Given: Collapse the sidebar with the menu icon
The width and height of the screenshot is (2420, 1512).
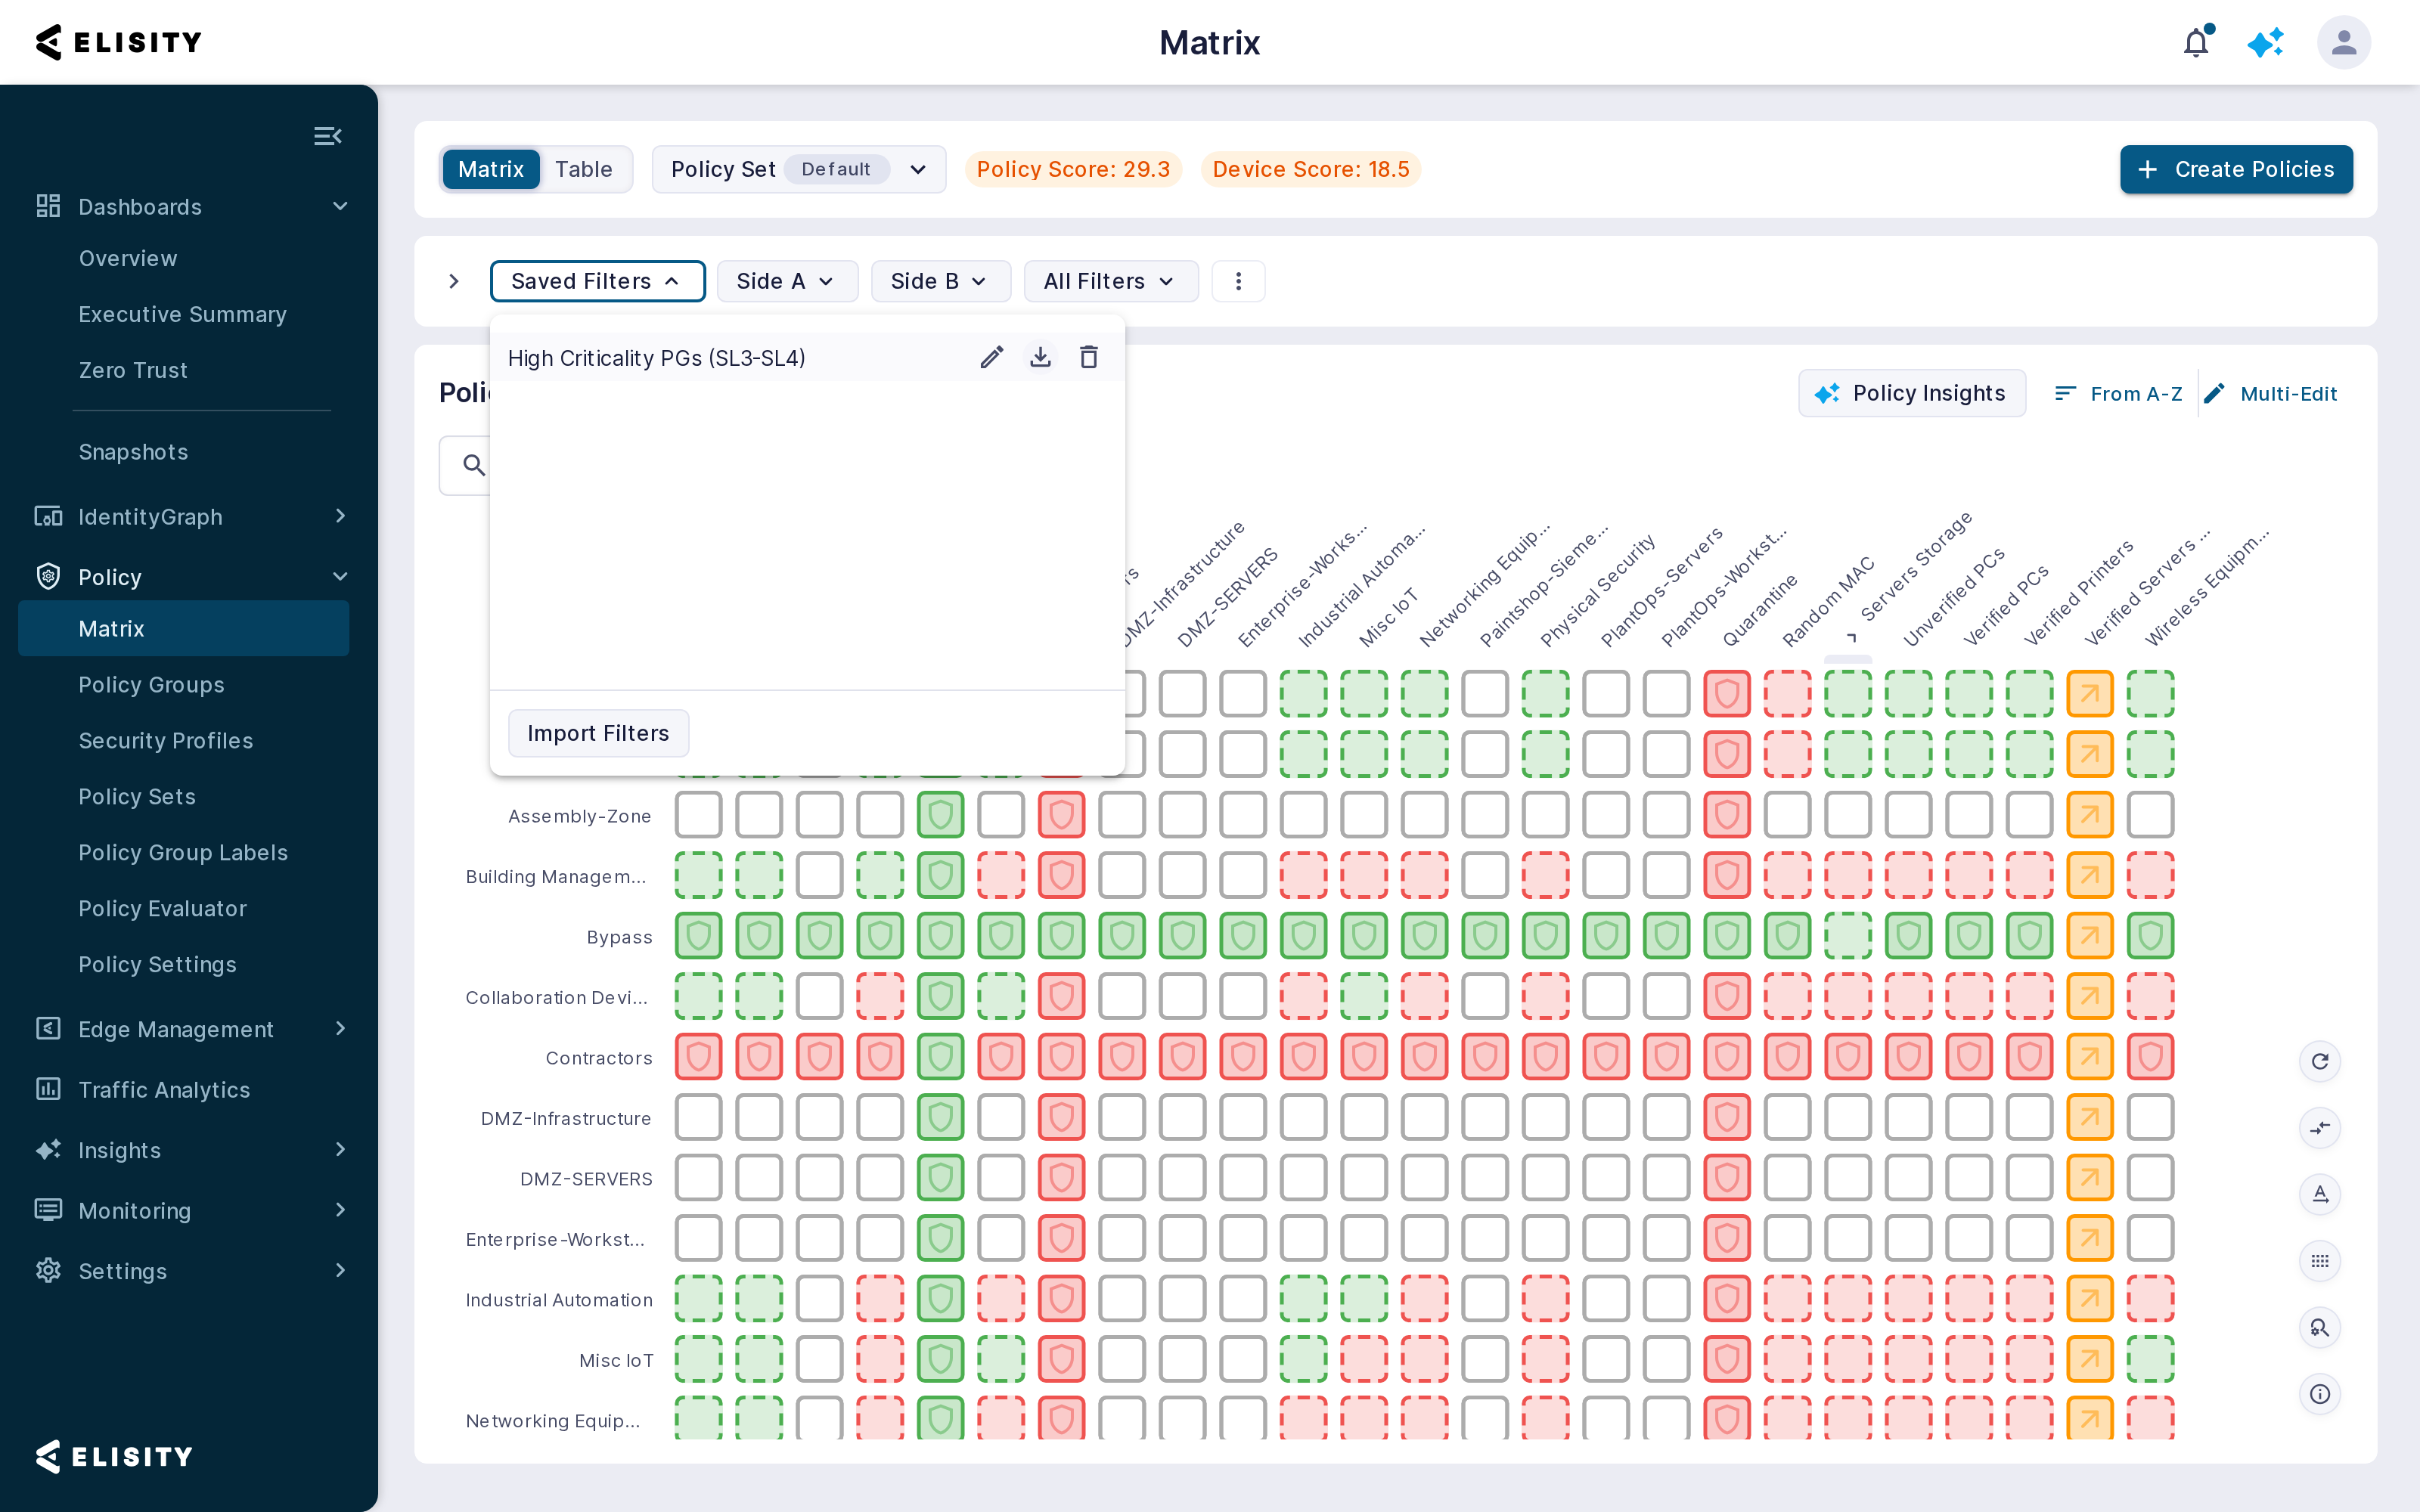Looking at the screenshot, I should [x=328, y=136].
